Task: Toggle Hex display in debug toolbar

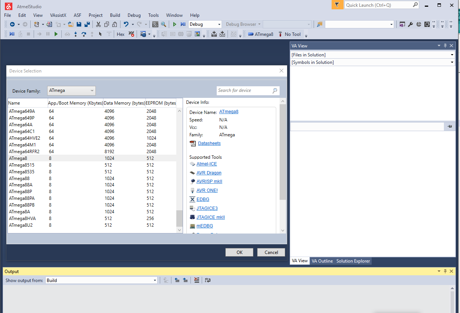Action: [121, 34]
